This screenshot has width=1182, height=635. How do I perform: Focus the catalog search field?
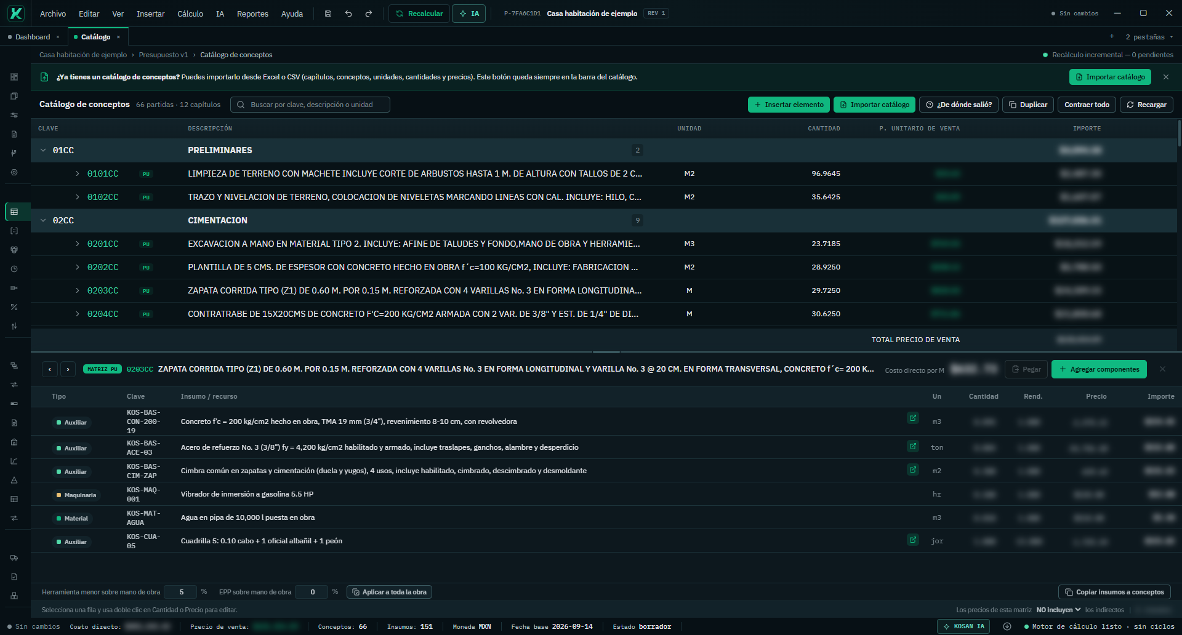pyautogui.click(x=310, y=105)
